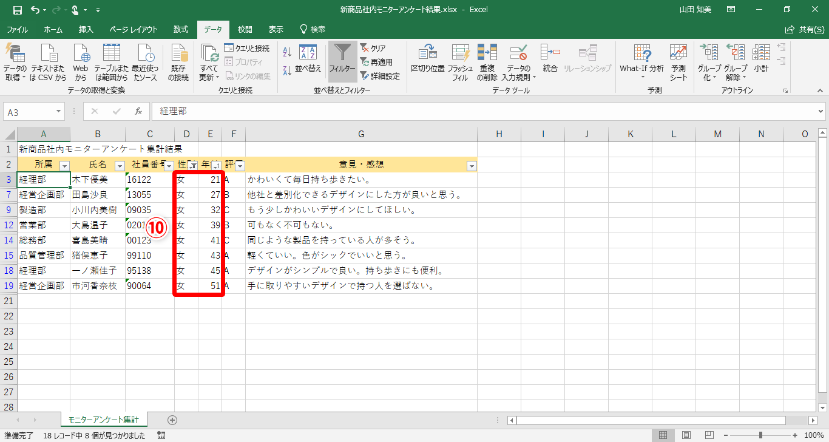This screenshot has height=442, width=829.
Task: Open the すべて更新 refresh menu
Action: [x=209, y=63]
